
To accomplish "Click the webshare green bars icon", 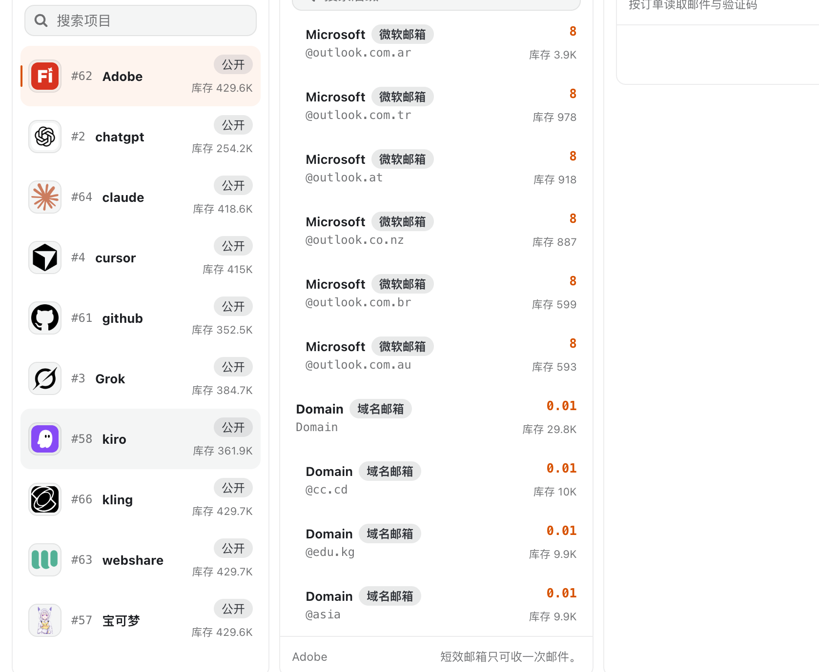I will coord(45,560).
